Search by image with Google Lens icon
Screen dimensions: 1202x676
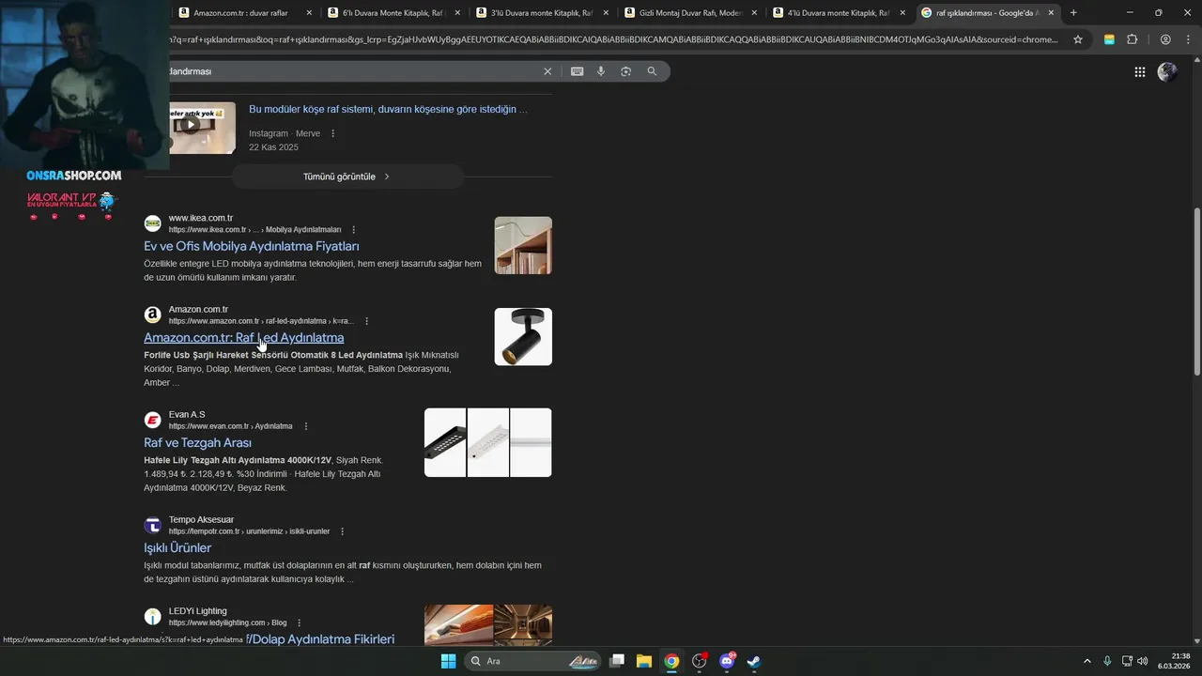click(x=625, y=71)
